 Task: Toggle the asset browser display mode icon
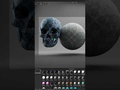point(40,71)
